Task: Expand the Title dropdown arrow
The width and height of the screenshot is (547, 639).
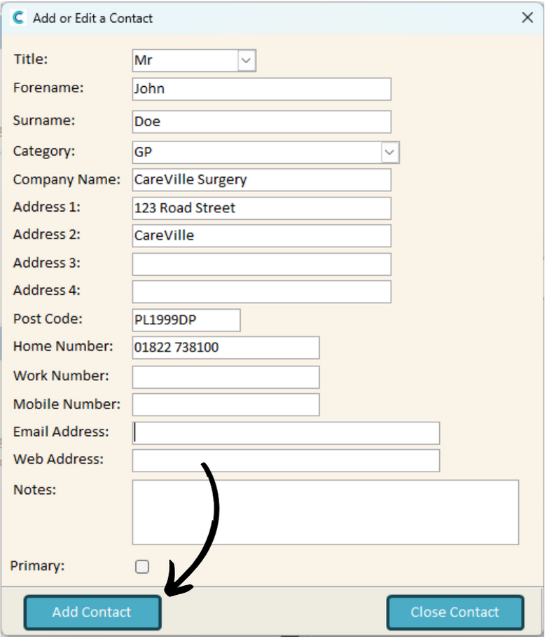Action: (x=246, y=61)
